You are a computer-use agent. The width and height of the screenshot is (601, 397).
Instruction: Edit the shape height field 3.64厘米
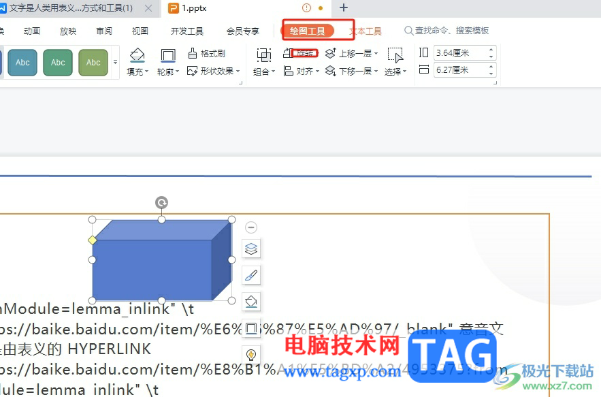460,53
